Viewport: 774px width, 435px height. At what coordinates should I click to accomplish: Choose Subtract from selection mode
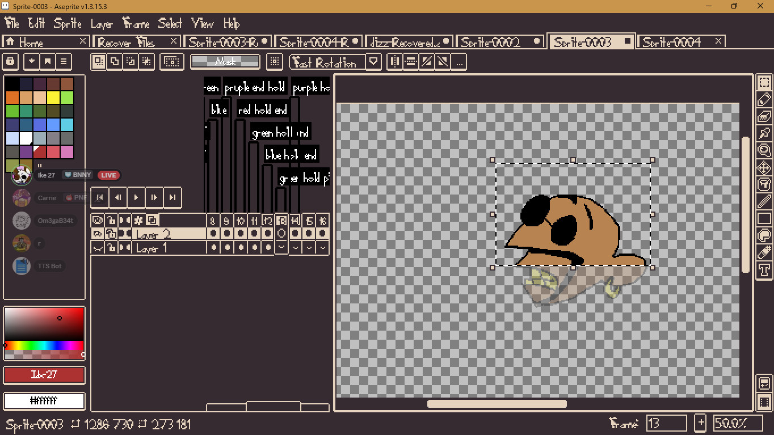click(131, 61)
